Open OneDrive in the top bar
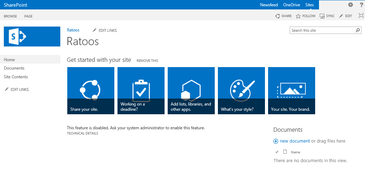Screen dimensions: 365x174 click(292, 5)
